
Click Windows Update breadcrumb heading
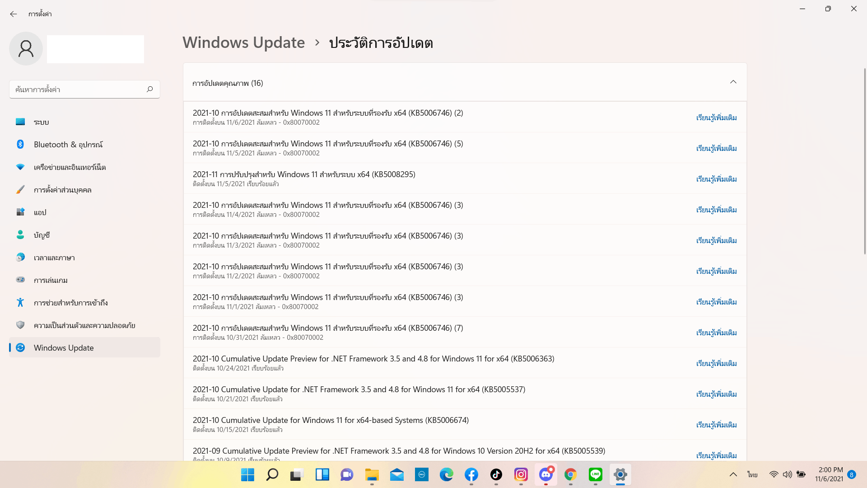[x=243, y=42]
